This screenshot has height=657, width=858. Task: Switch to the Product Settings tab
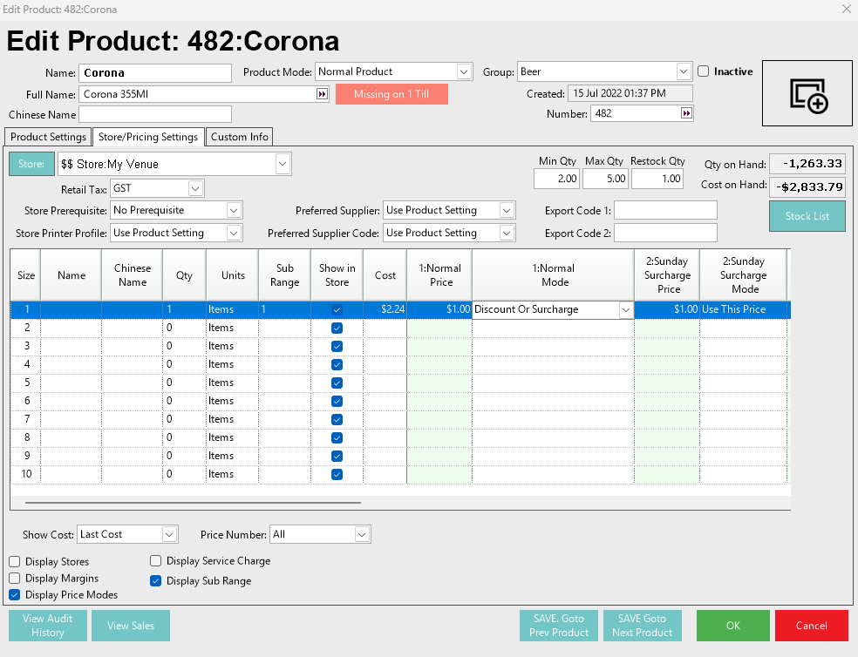[x=48, y=137]
